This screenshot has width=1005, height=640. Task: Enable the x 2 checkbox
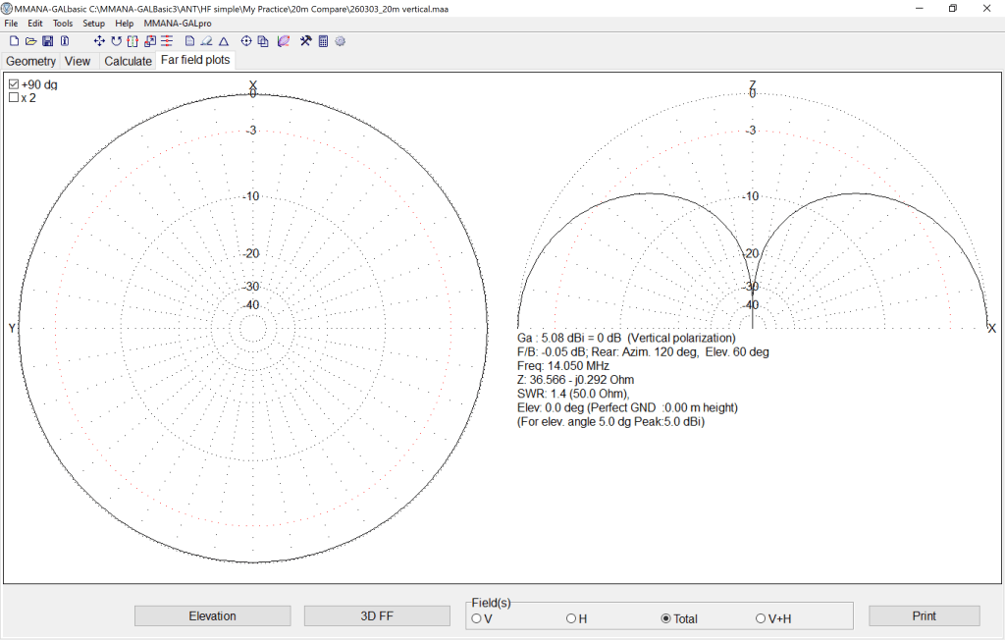[x=14, y=98]
